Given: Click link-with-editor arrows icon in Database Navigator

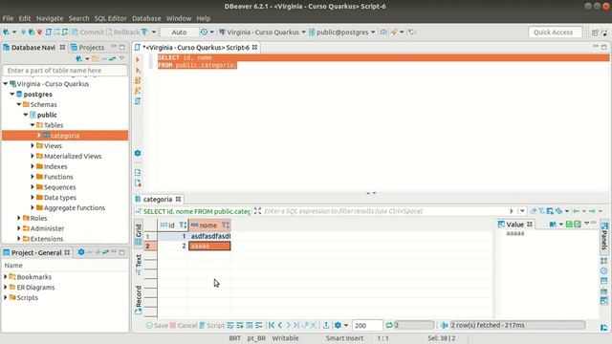Looking at the screenshot, I should 113,58.
